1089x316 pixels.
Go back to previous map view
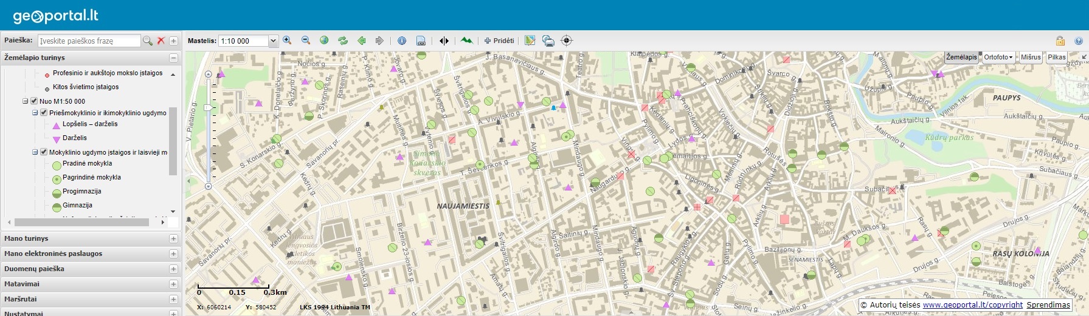point(362,41)
